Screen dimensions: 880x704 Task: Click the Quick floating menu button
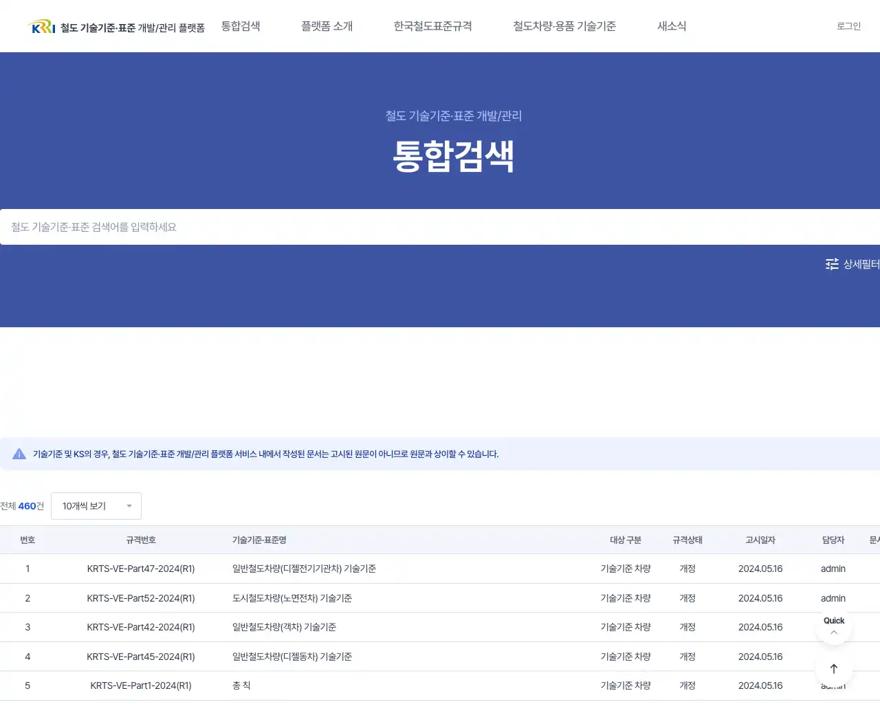[x=833, y=621]
